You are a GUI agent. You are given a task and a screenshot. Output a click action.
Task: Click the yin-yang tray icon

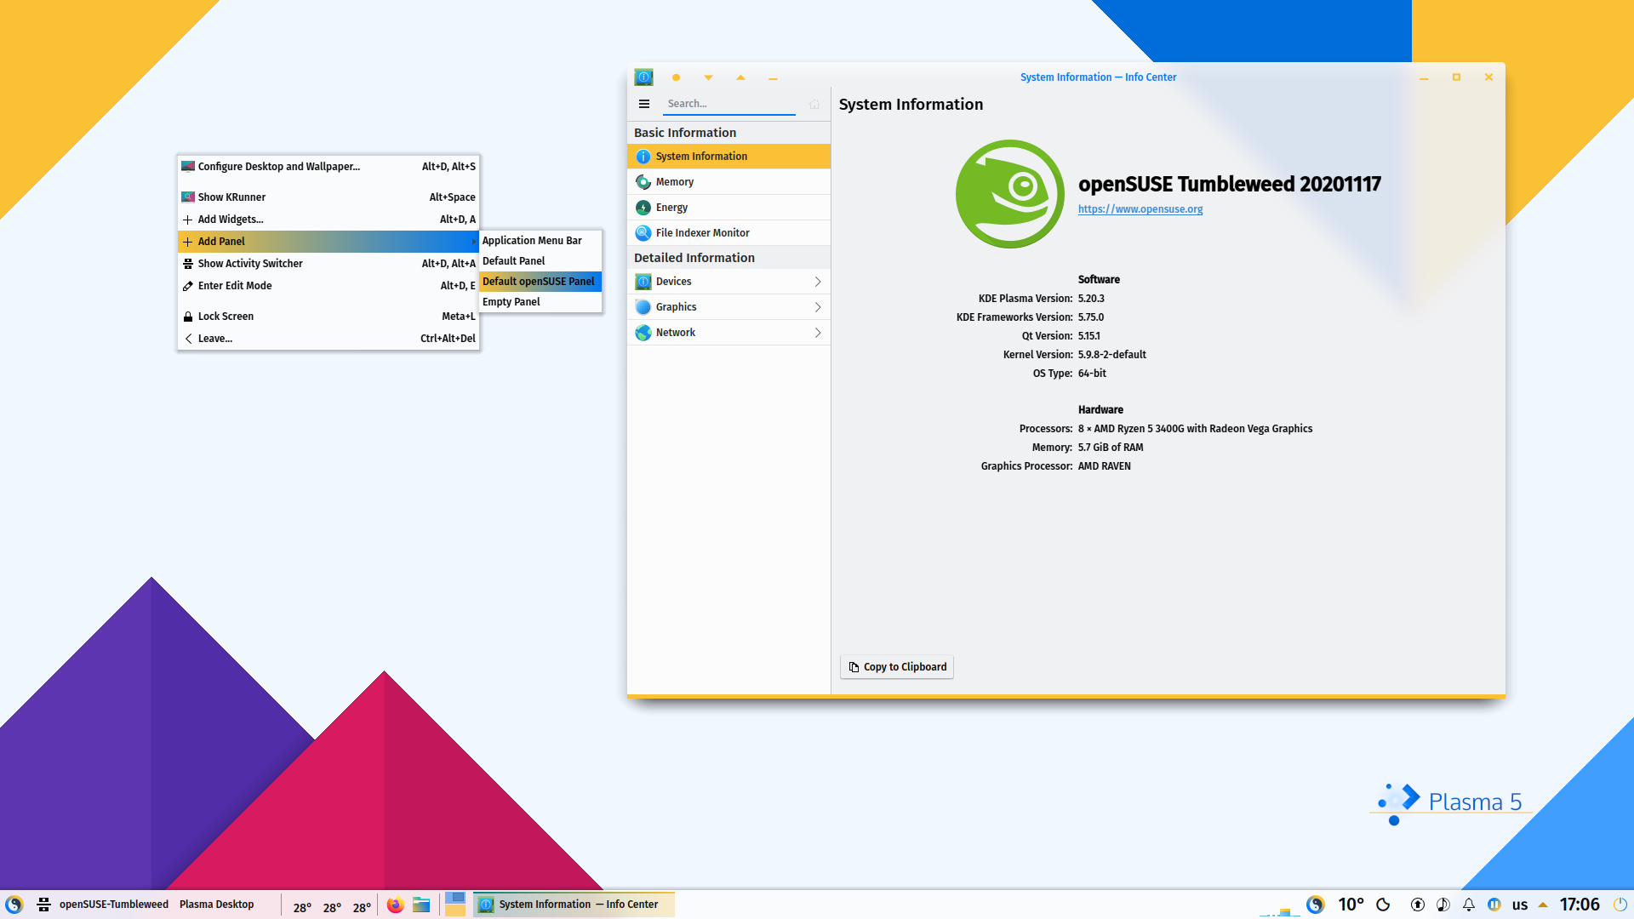point(1316,905)
